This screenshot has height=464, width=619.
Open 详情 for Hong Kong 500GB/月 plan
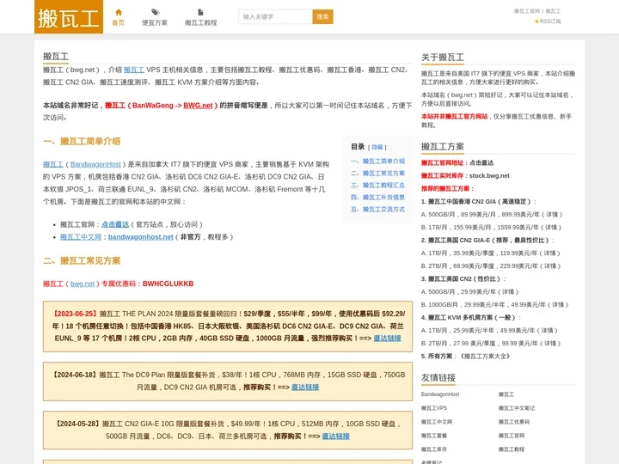552,214
